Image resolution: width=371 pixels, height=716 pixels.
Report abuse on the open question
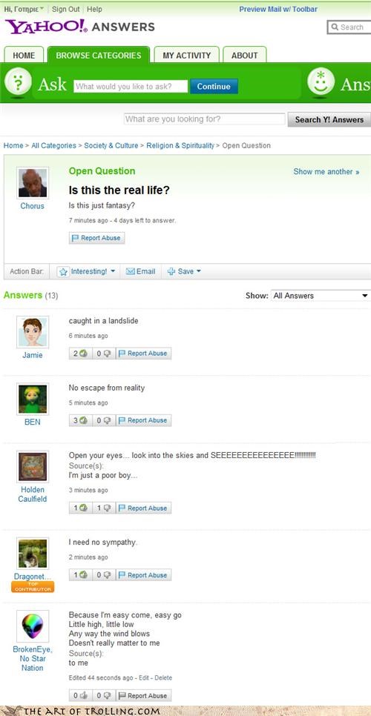tap(96, 238)
